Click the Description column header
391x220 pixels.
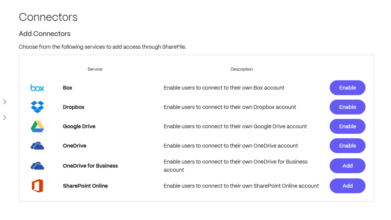point(241,69)
